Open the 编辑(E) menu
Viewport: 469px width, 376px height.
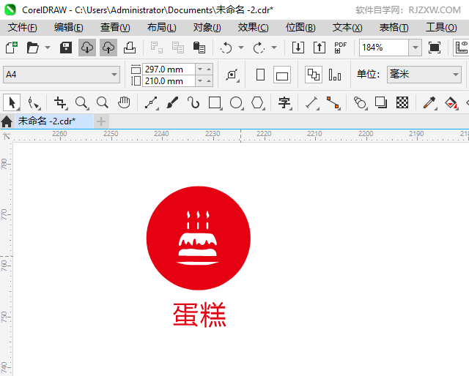coord(68,28)
